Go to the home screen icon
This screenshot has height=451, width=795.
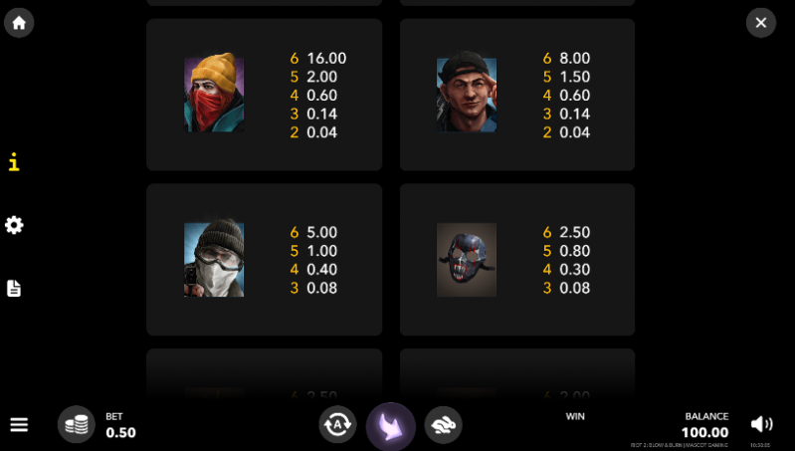(x=19, y=22)
